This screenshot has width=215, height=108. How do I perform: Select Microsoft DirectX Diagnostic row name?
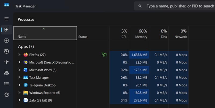coord(51,62)
